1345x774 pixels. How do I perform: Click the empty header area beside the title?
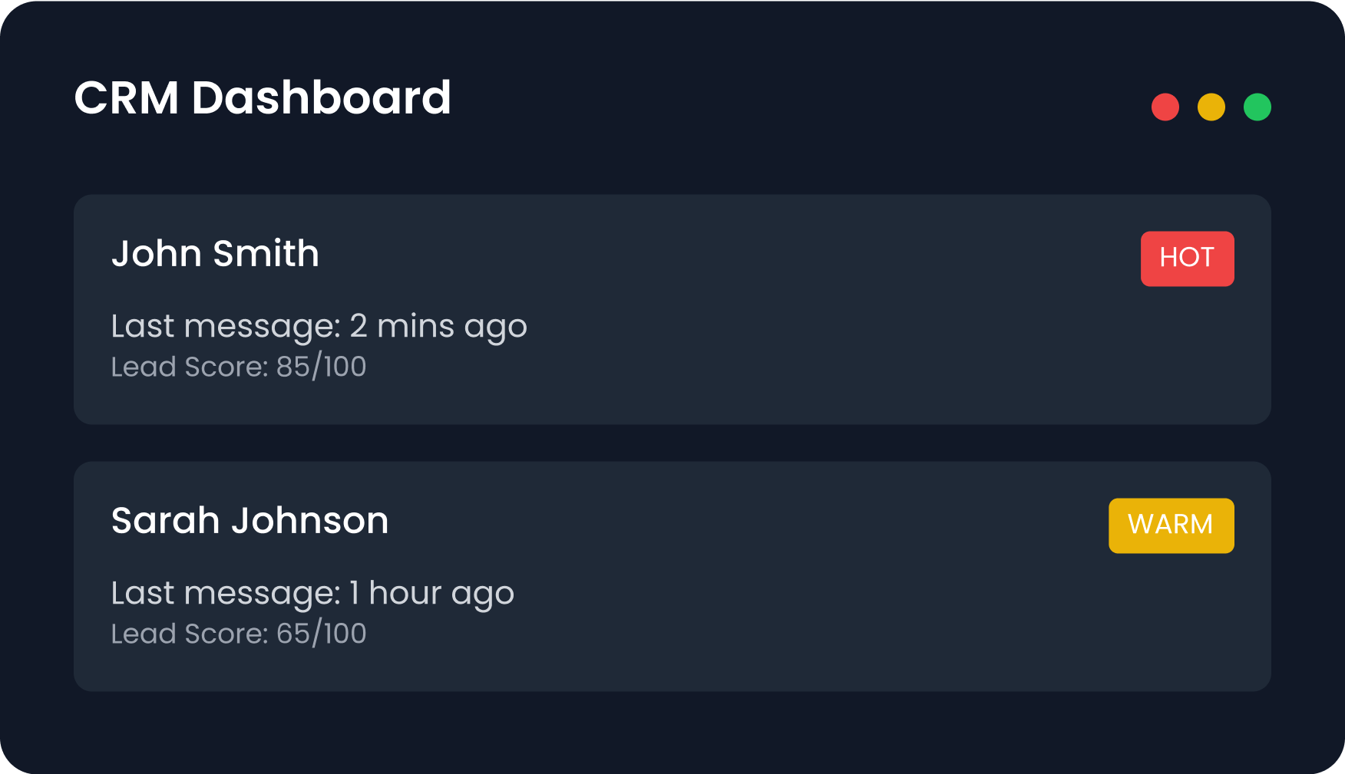[768, 100]
